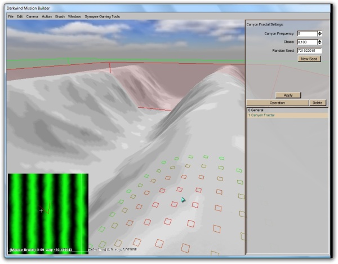
Task: Click the Random Seed input field
Action: coord(309,51)
